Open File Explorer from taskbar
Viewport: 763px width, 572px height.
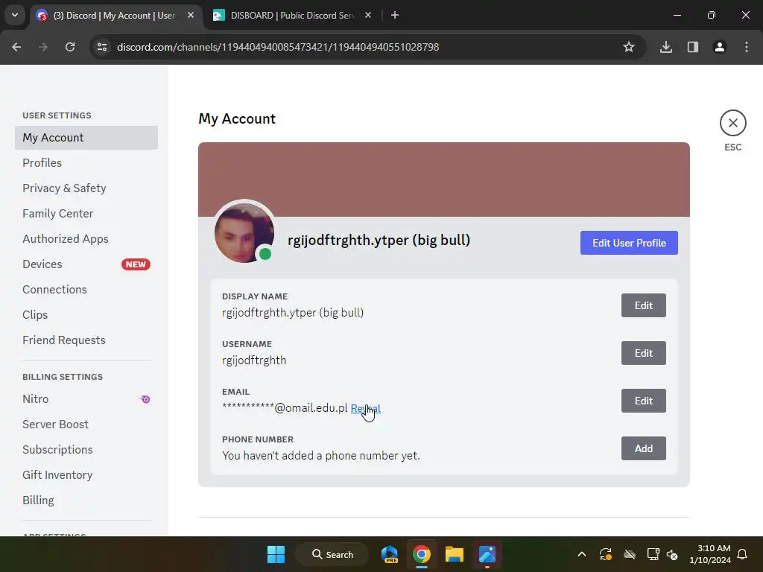[454, 554]
